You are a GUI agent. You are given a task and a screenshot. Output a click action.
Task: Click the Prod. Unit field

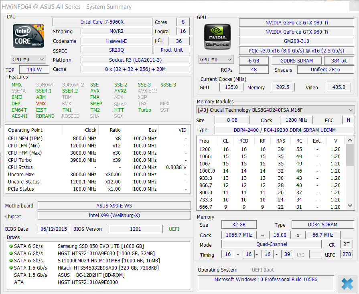[172, 50]
